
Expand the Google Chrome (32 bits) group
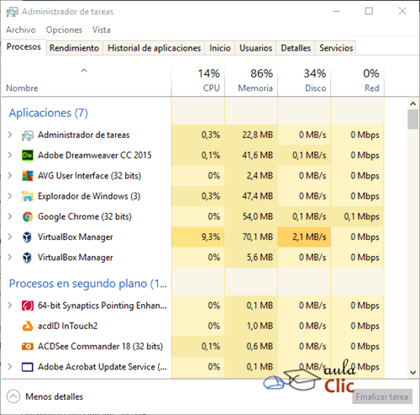pyautogui.click(x=10, y=216)
